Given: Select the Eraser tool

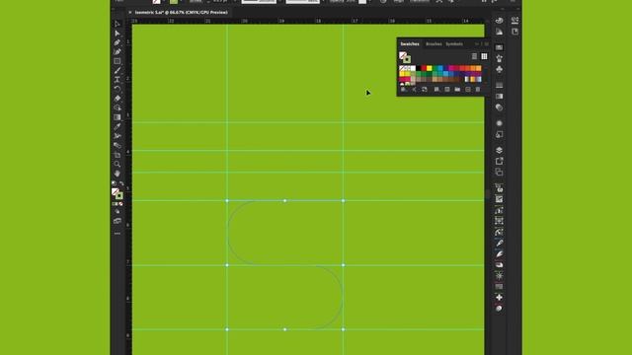Looking at the screenshot, I should [118, 99].
